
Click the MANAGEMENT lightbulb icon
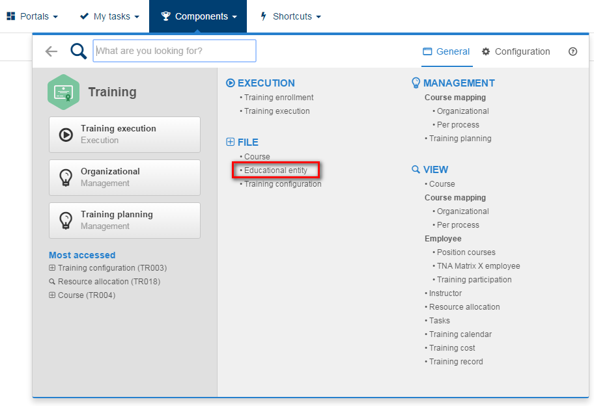click(x=416, y=83)
